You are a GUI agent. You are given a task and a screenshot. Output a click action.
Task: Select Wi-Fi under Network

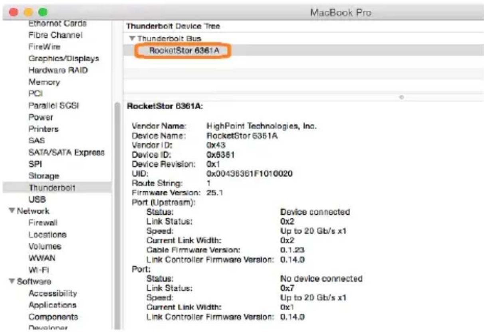coord(38,269)
